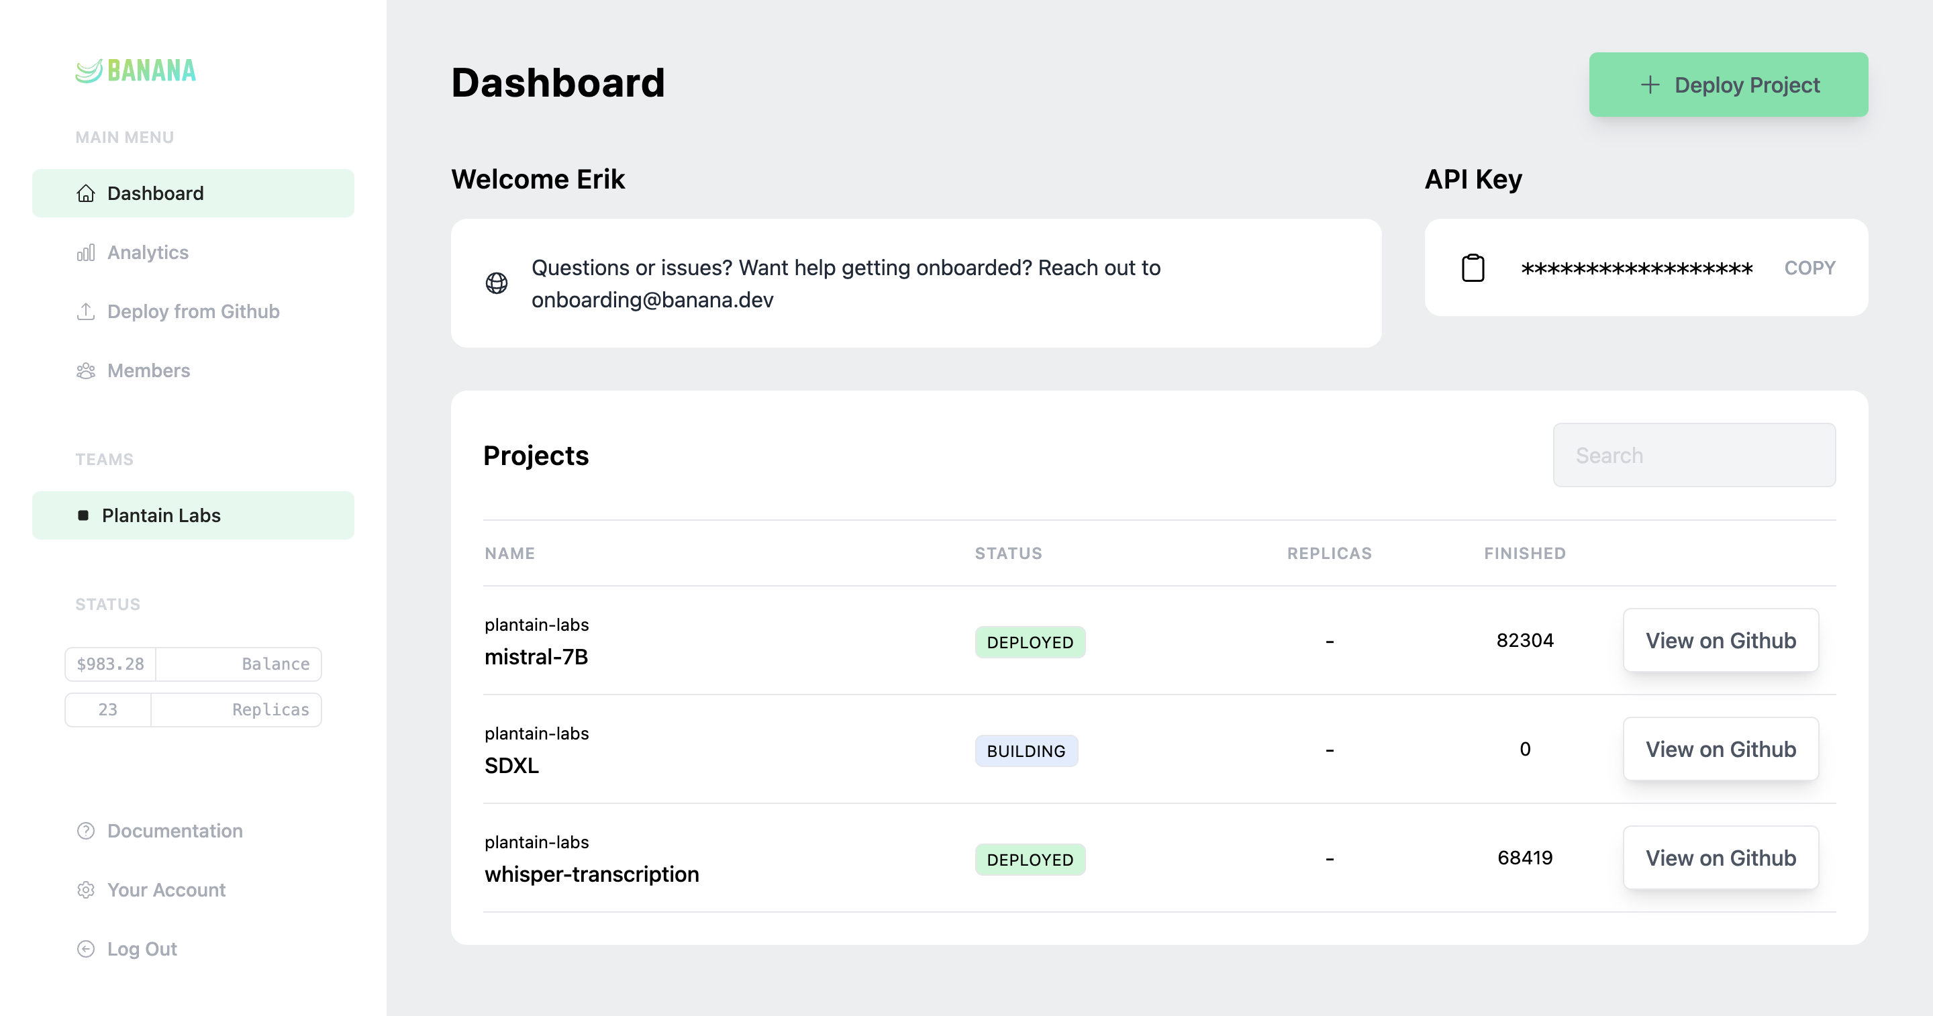Click the Dashboard home icon
Viewport: 1933px width, 1016px height.
pyautogui.click(x=86, y=193)
